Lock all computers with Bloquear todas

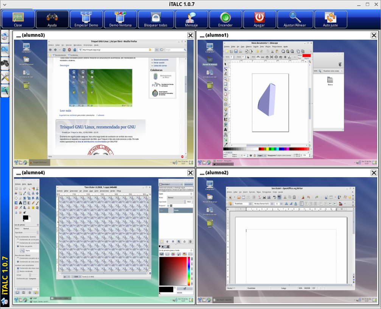click(x=156, y=19)
